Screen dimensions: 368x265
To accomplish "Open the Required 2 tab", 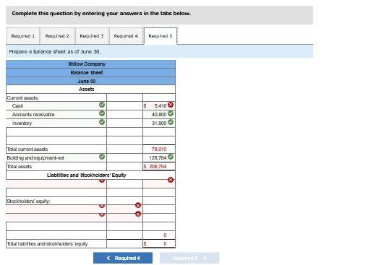I will [57, 36].
